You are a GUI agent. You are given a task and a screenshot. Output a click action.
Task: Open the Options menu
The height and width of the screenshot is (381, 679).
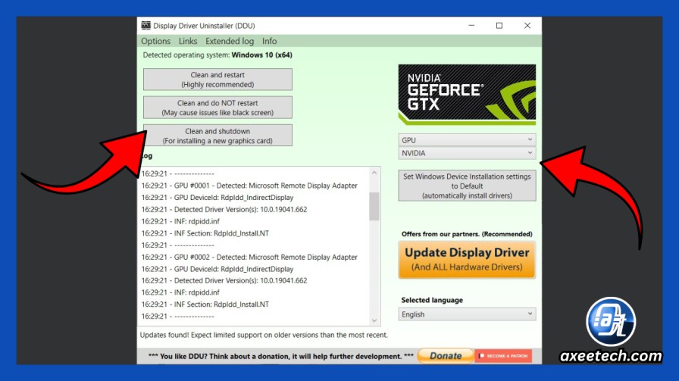[155, 41]
